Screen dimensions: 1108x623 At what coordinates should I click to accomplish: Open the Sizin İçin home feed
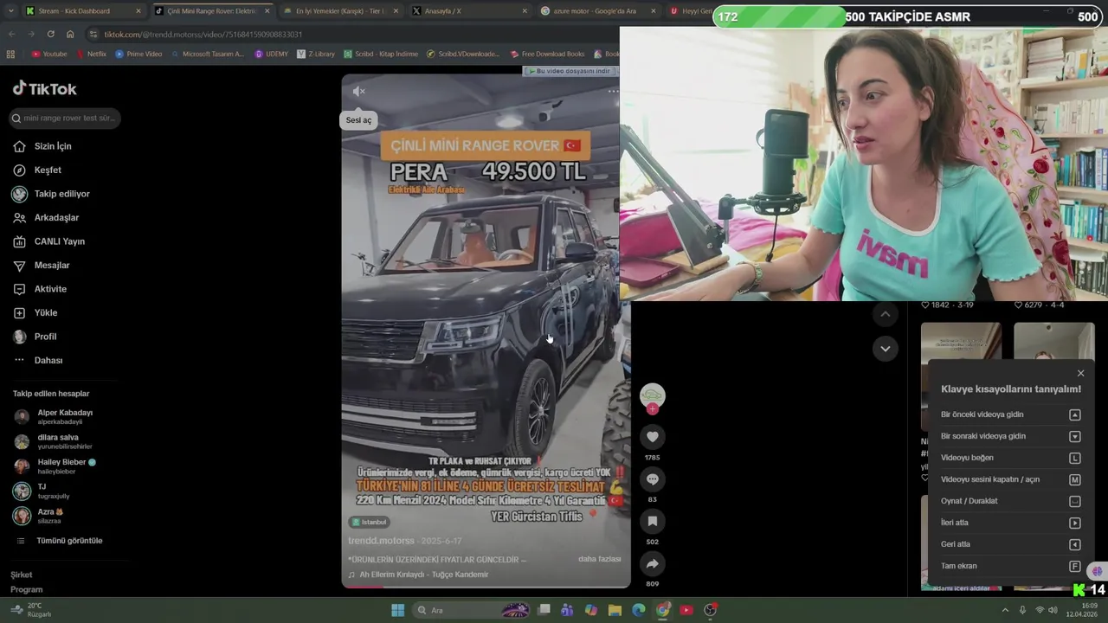tap(52, 146)
